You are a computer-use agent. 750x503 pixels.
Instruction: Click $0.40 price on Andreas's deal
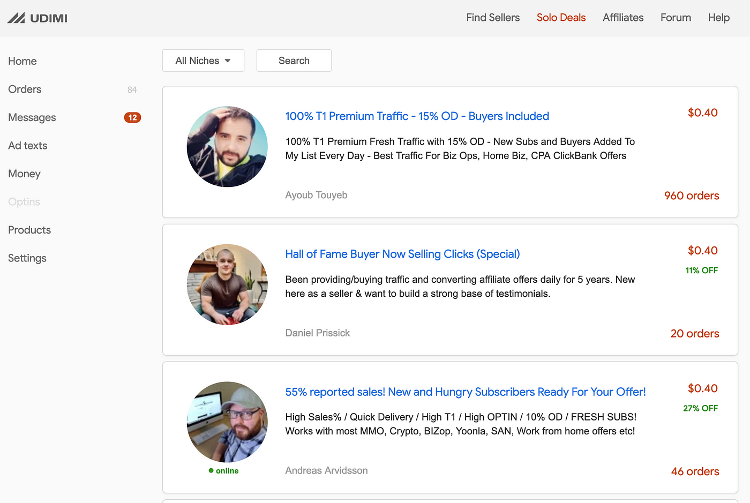(703, 388)
